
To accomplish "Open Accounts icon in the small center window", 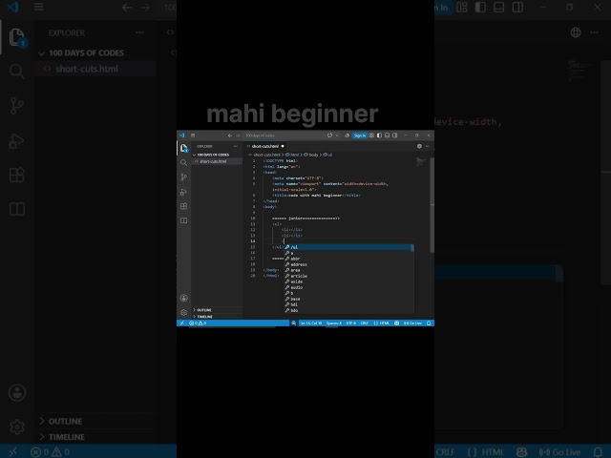I will point(184,298).
